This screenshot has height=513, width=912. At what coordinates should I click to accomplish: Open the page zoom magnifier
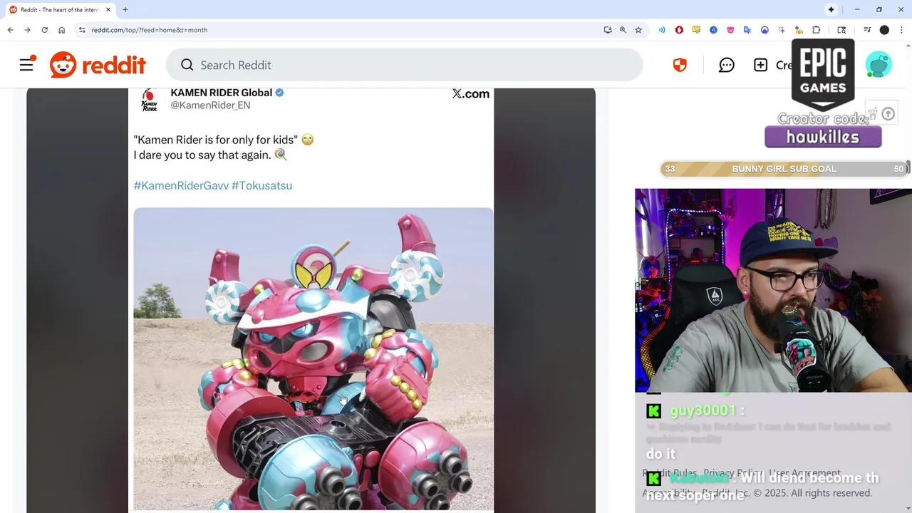(623, 30)
